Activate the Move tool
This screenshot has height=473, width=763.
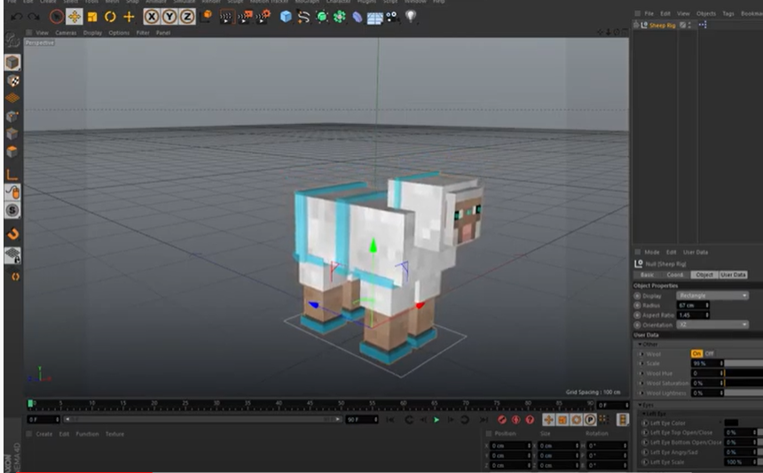pyautogui.click(x=74, y=17)
